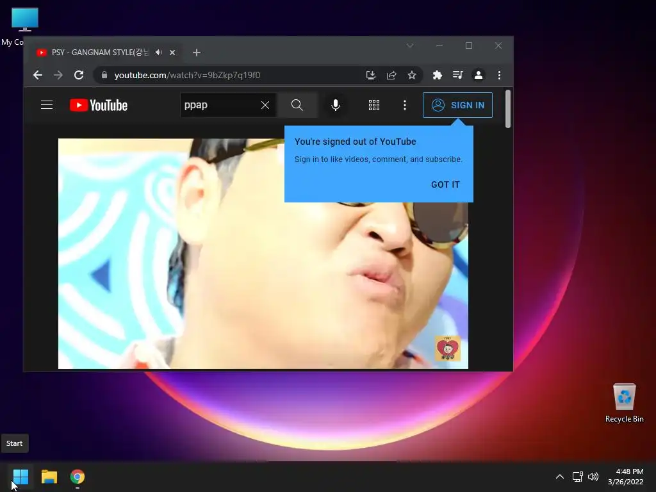
Task: Click the page vertical scrollbar thumb
Action: (x=508, y=109)
